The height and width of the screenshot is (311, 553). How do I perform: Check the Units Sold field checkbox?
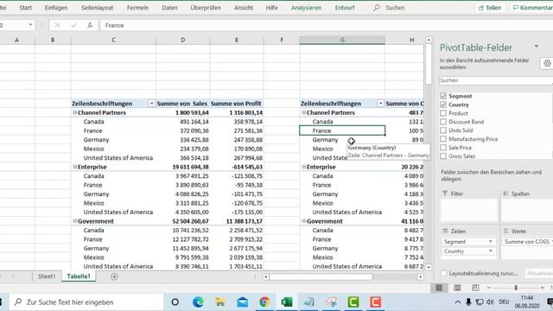443,130
